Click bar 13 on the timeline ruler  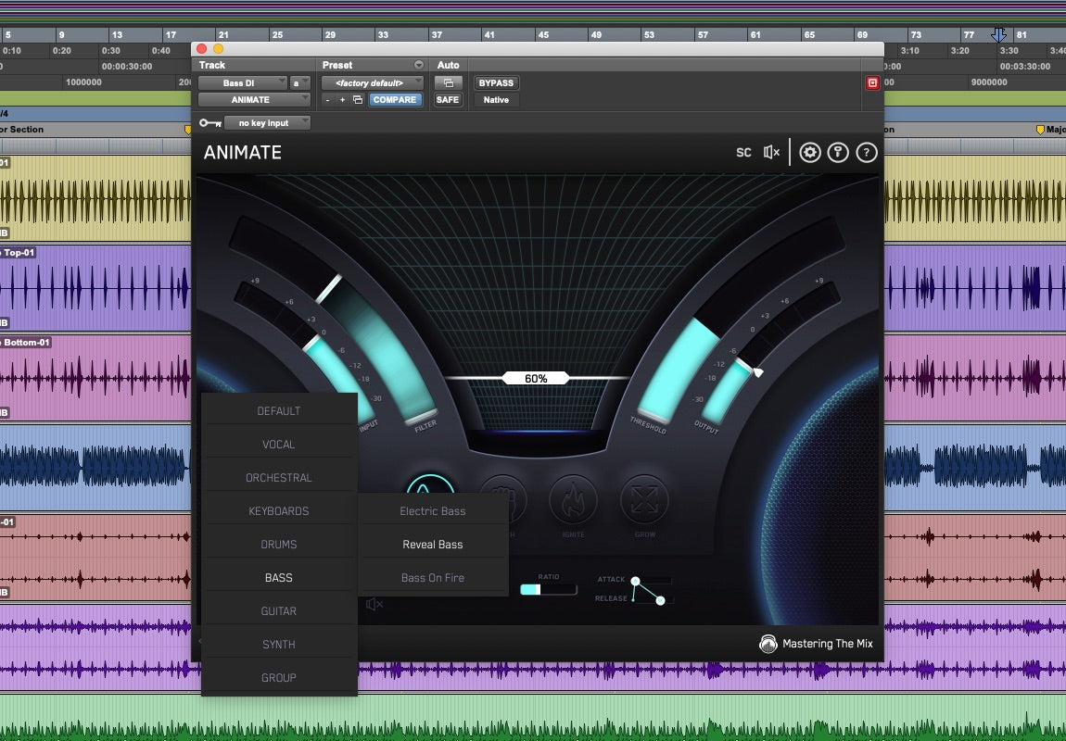tap(117, 34)
